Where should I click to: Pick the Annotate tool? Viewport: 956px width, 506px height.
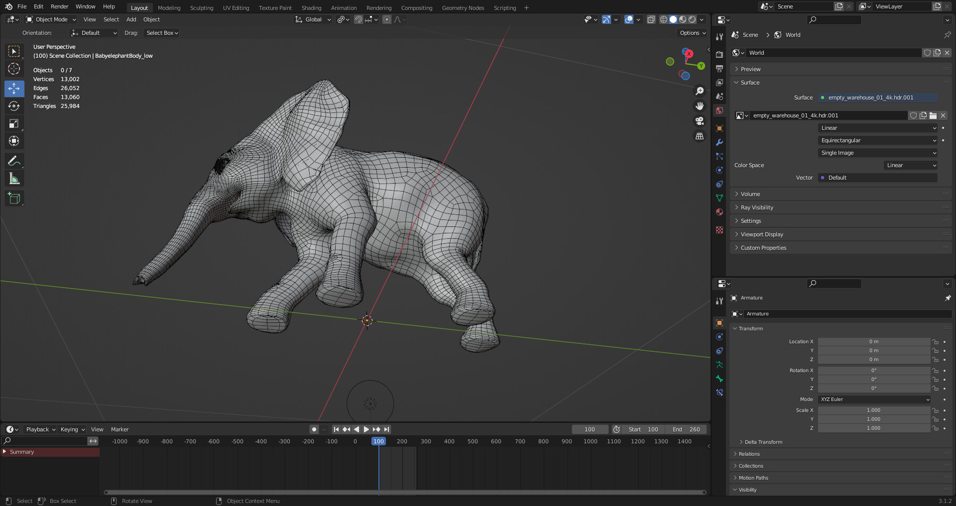(14, 160)
